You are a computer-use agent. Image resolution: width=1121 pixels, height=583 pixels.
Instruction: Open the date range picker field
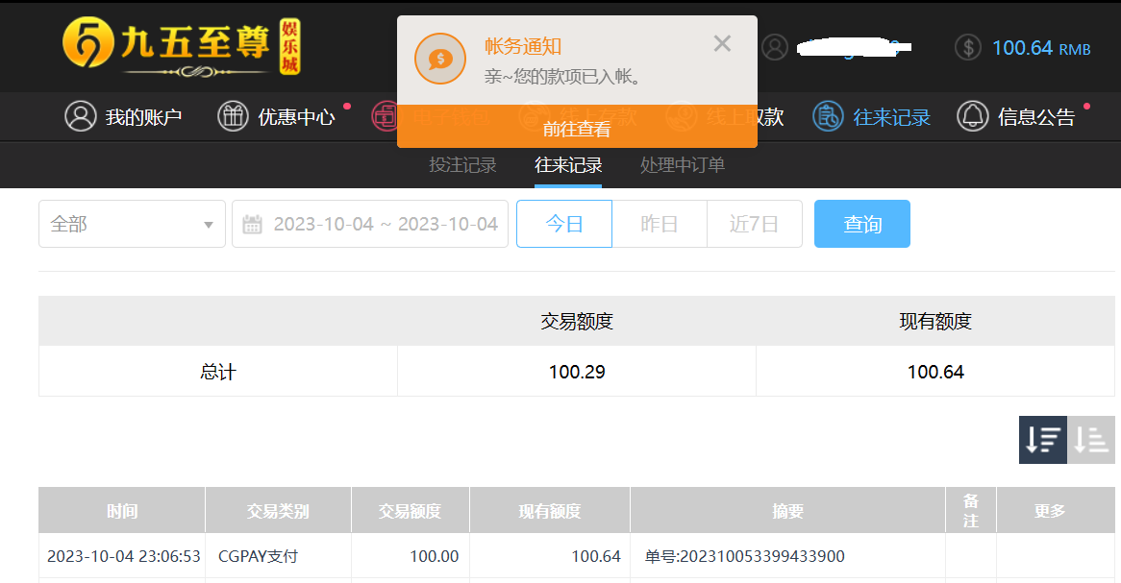[369, 224]
